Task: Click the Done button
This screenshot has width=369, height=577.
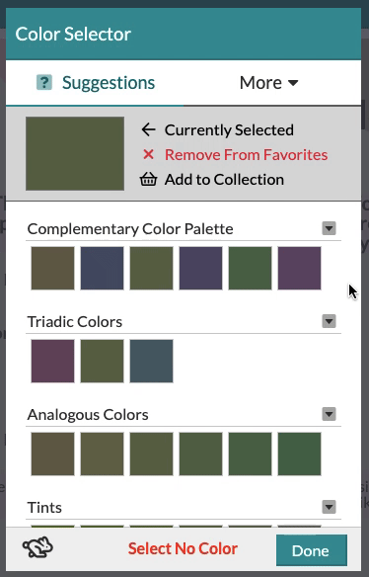Action: coord(312,550)
